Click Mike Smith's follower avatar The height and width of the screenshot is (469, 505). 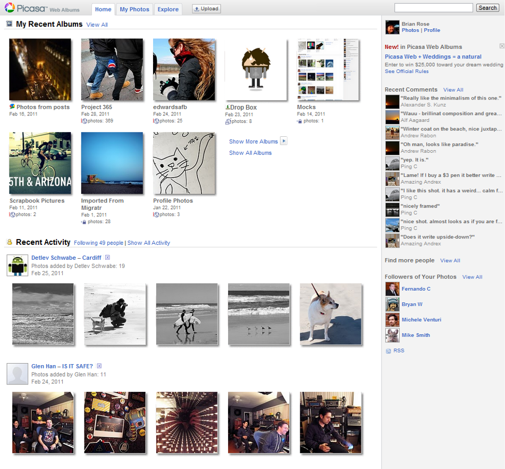(x=392, y=335)
